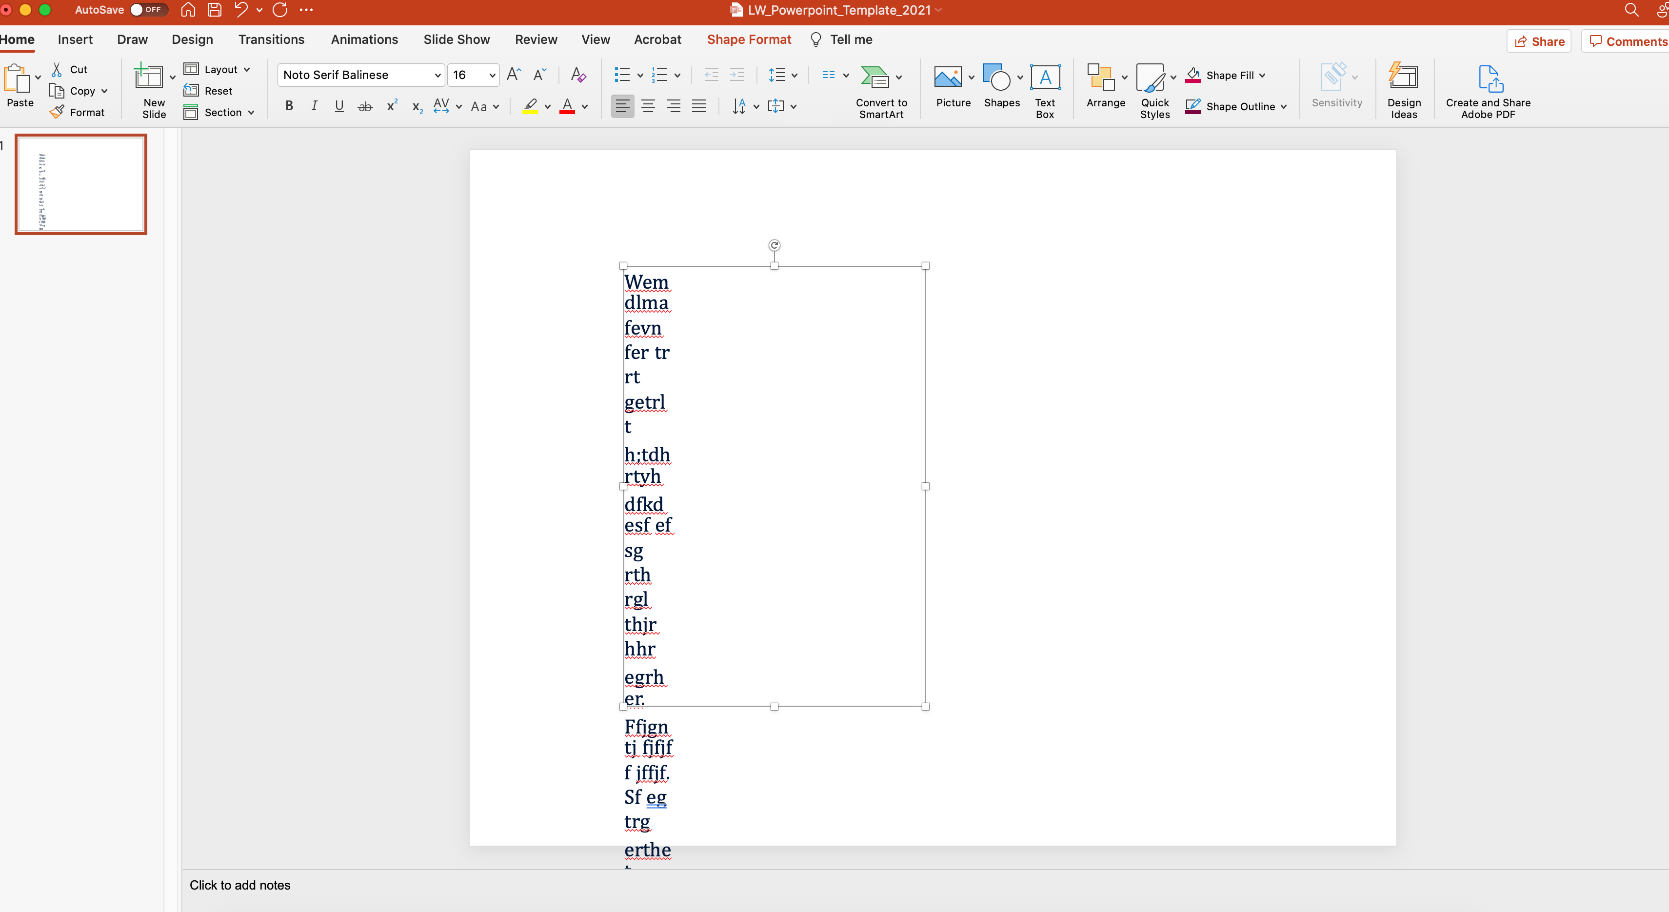Expand the Shape Fill dropdown arrow

(x=1262, y=75)
